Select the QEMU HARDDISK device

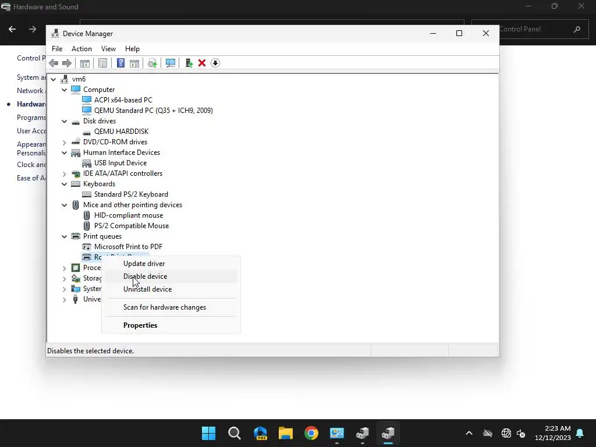[121, 132]
